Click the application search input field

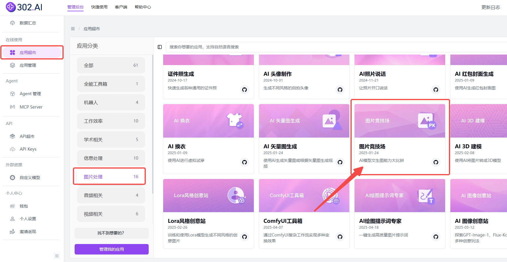coord(336,47)
